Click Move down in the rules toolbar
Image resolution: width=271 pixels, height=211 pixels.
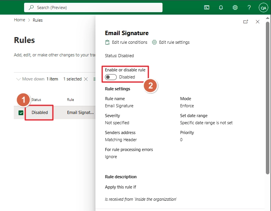click(x=30, y=79)
